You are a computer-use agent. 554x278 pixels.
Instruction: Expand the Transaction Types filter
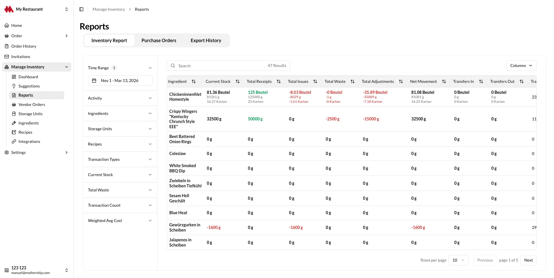(x=120, y=159)
